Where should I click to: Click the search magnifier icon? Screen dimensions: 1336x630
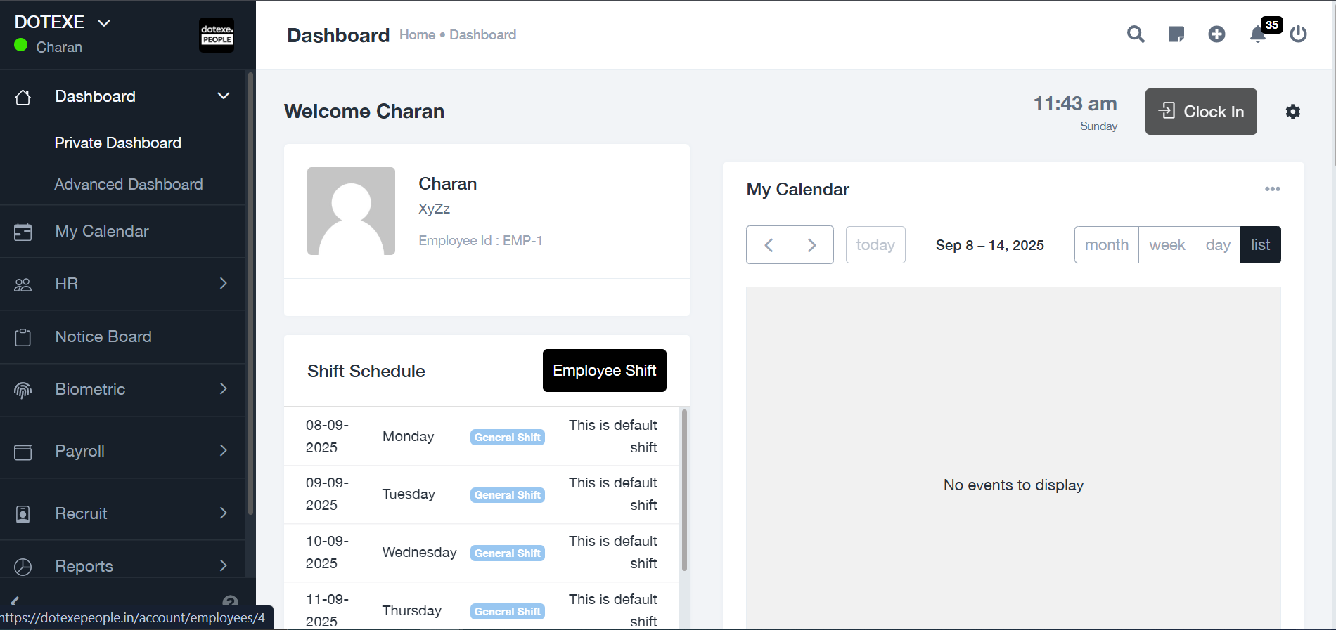[1136, 34]
